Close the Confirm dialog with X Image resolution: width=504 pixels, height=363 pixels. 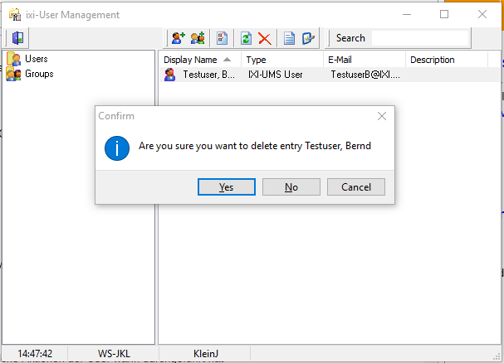coord(382,117)
